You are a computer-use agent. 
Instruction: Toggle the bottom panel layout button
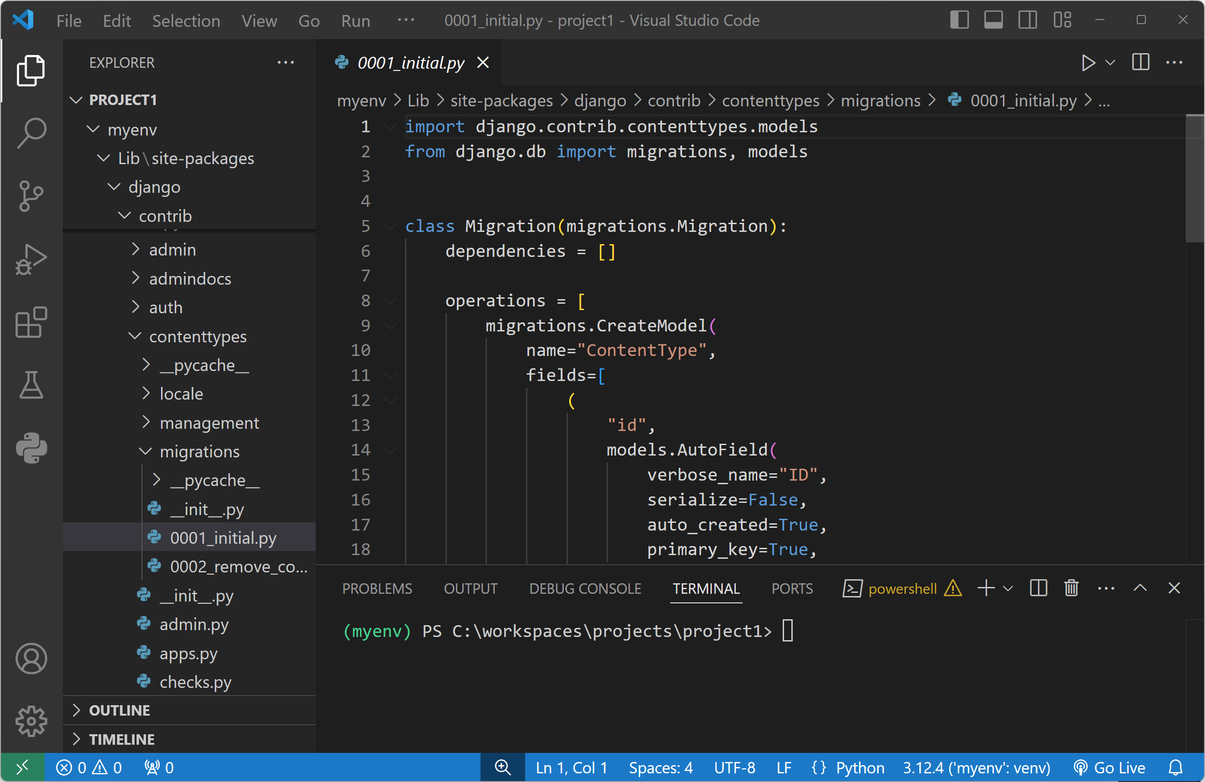click(x=993, y=20)
